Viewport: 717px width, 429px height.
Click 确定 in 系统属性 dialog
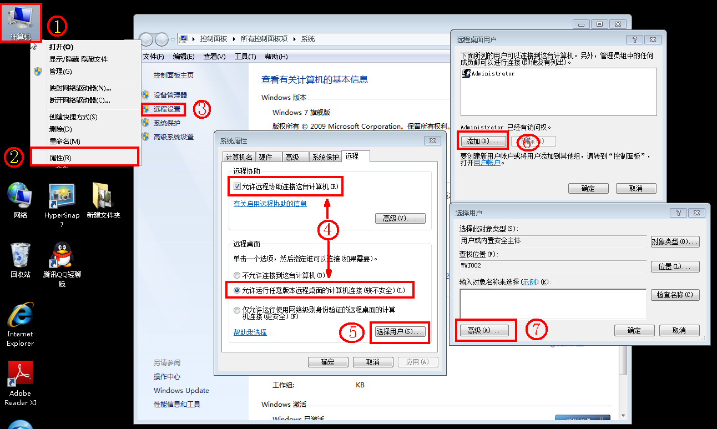click(x=328, y=362)
